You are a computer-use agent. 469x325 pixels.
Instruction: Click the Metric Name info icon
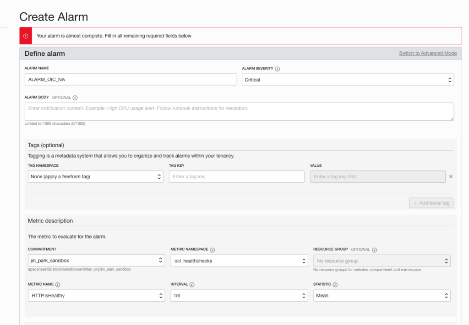click(58, 284)
